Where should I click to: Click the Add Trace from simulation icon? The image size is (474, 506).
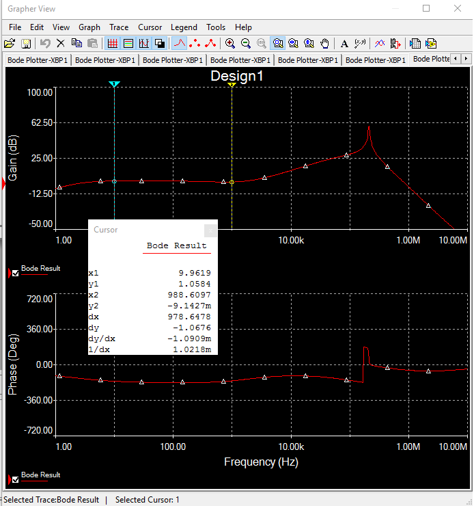(395, 43)
